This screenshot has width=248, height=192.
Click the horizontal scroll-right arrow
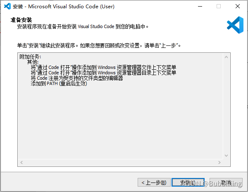(x=219, y=162)
